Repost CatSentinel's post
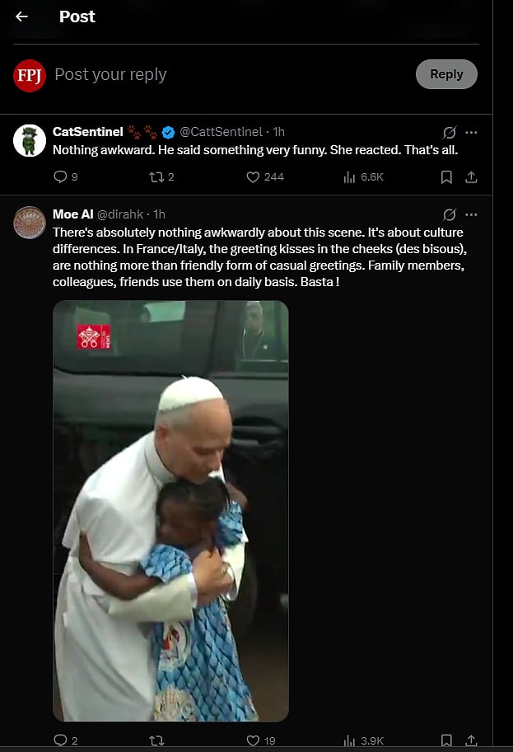 click(x=155, y=176)
